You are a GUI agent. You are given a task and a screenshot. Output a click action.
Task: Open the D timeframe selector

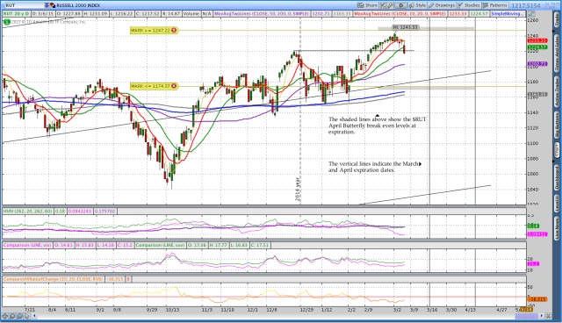tap(400, 5)
